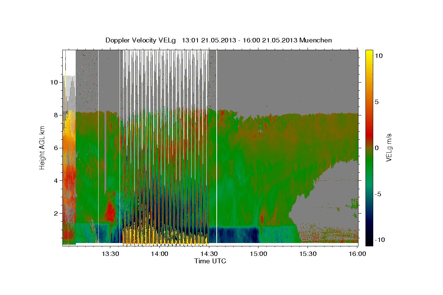The image size is (443, 295).
Task: Click the 'Time UTC' axis label
Action: [210, 261]
